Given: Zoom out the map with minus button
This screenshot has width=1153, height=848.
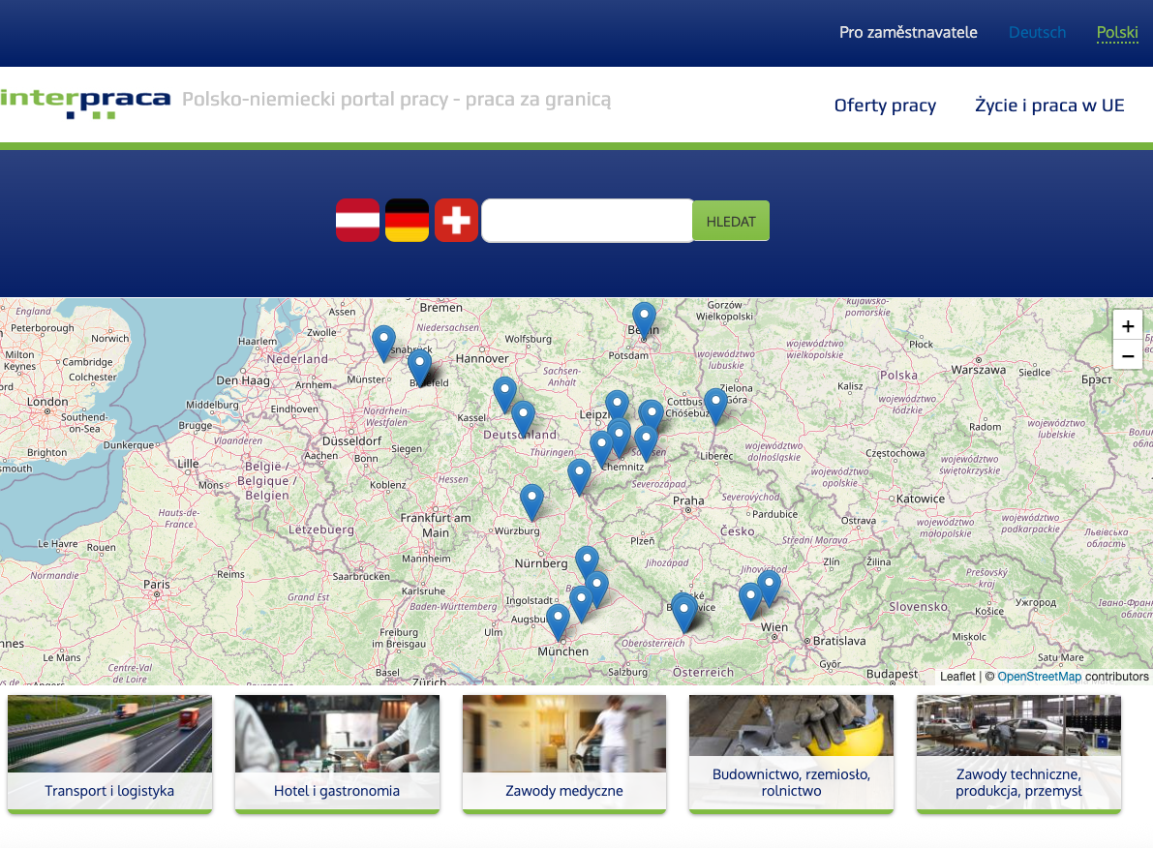Looking at the screenshot, I should tap(1127, 355).
